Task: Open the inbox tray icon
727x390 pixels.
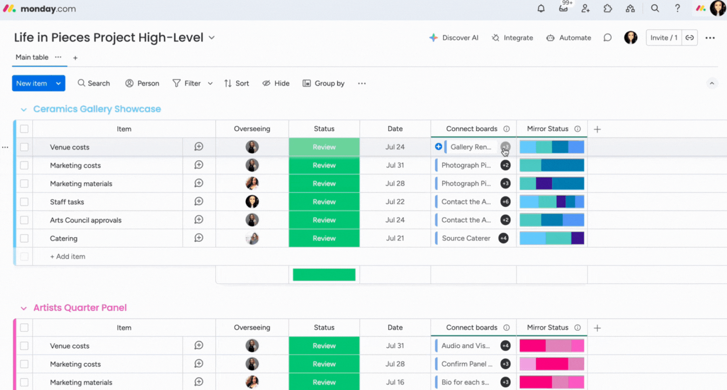Action: click(563, 8)
